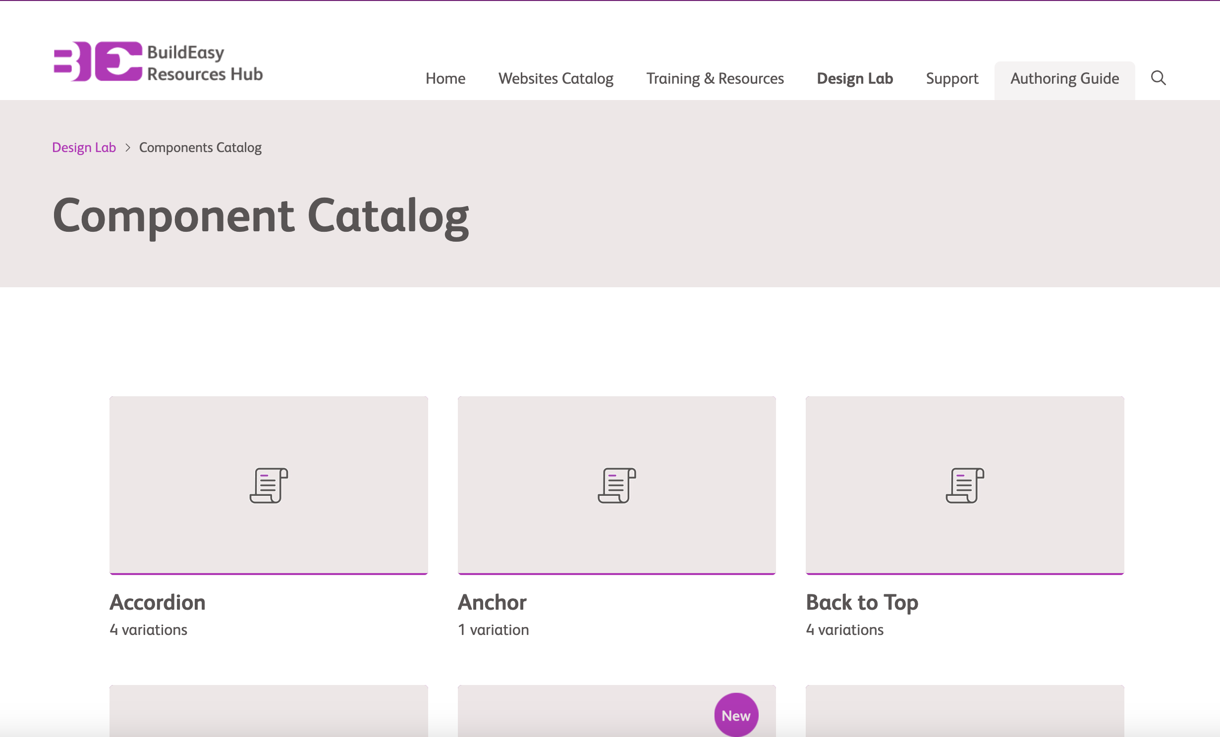1220x737 pixels.
Task: Click the Components Catalog breadcrumb text
Action: [x=200, y=148]
